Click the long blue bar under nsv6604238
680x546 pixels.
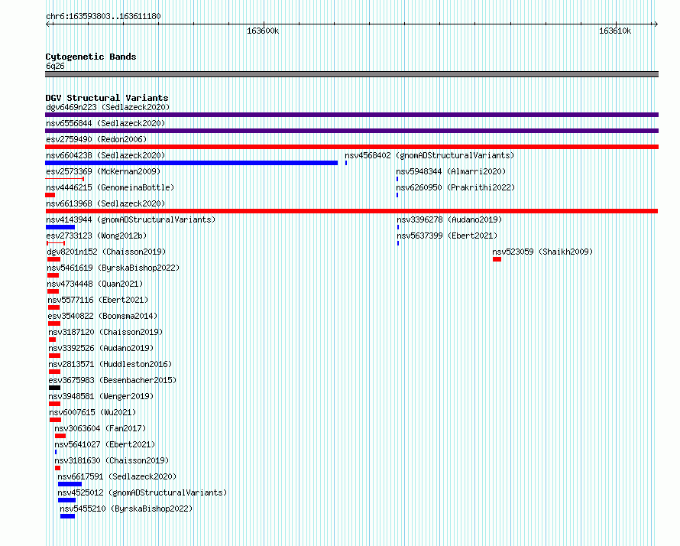[x=191, y=163]
